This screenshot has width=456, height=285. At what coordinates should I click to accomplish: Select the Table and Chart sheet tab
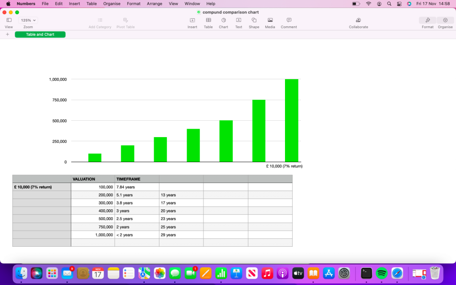point(40,34)
